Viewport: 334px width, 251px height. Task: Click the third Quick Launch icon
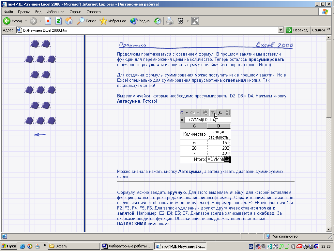[37, 246]
